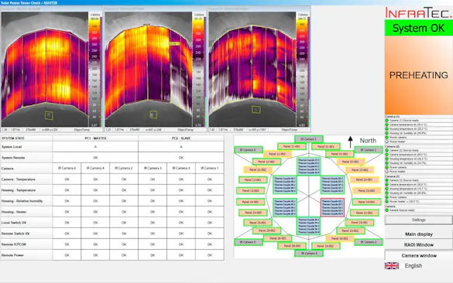Click the UK flag language icon

point(392,266)
